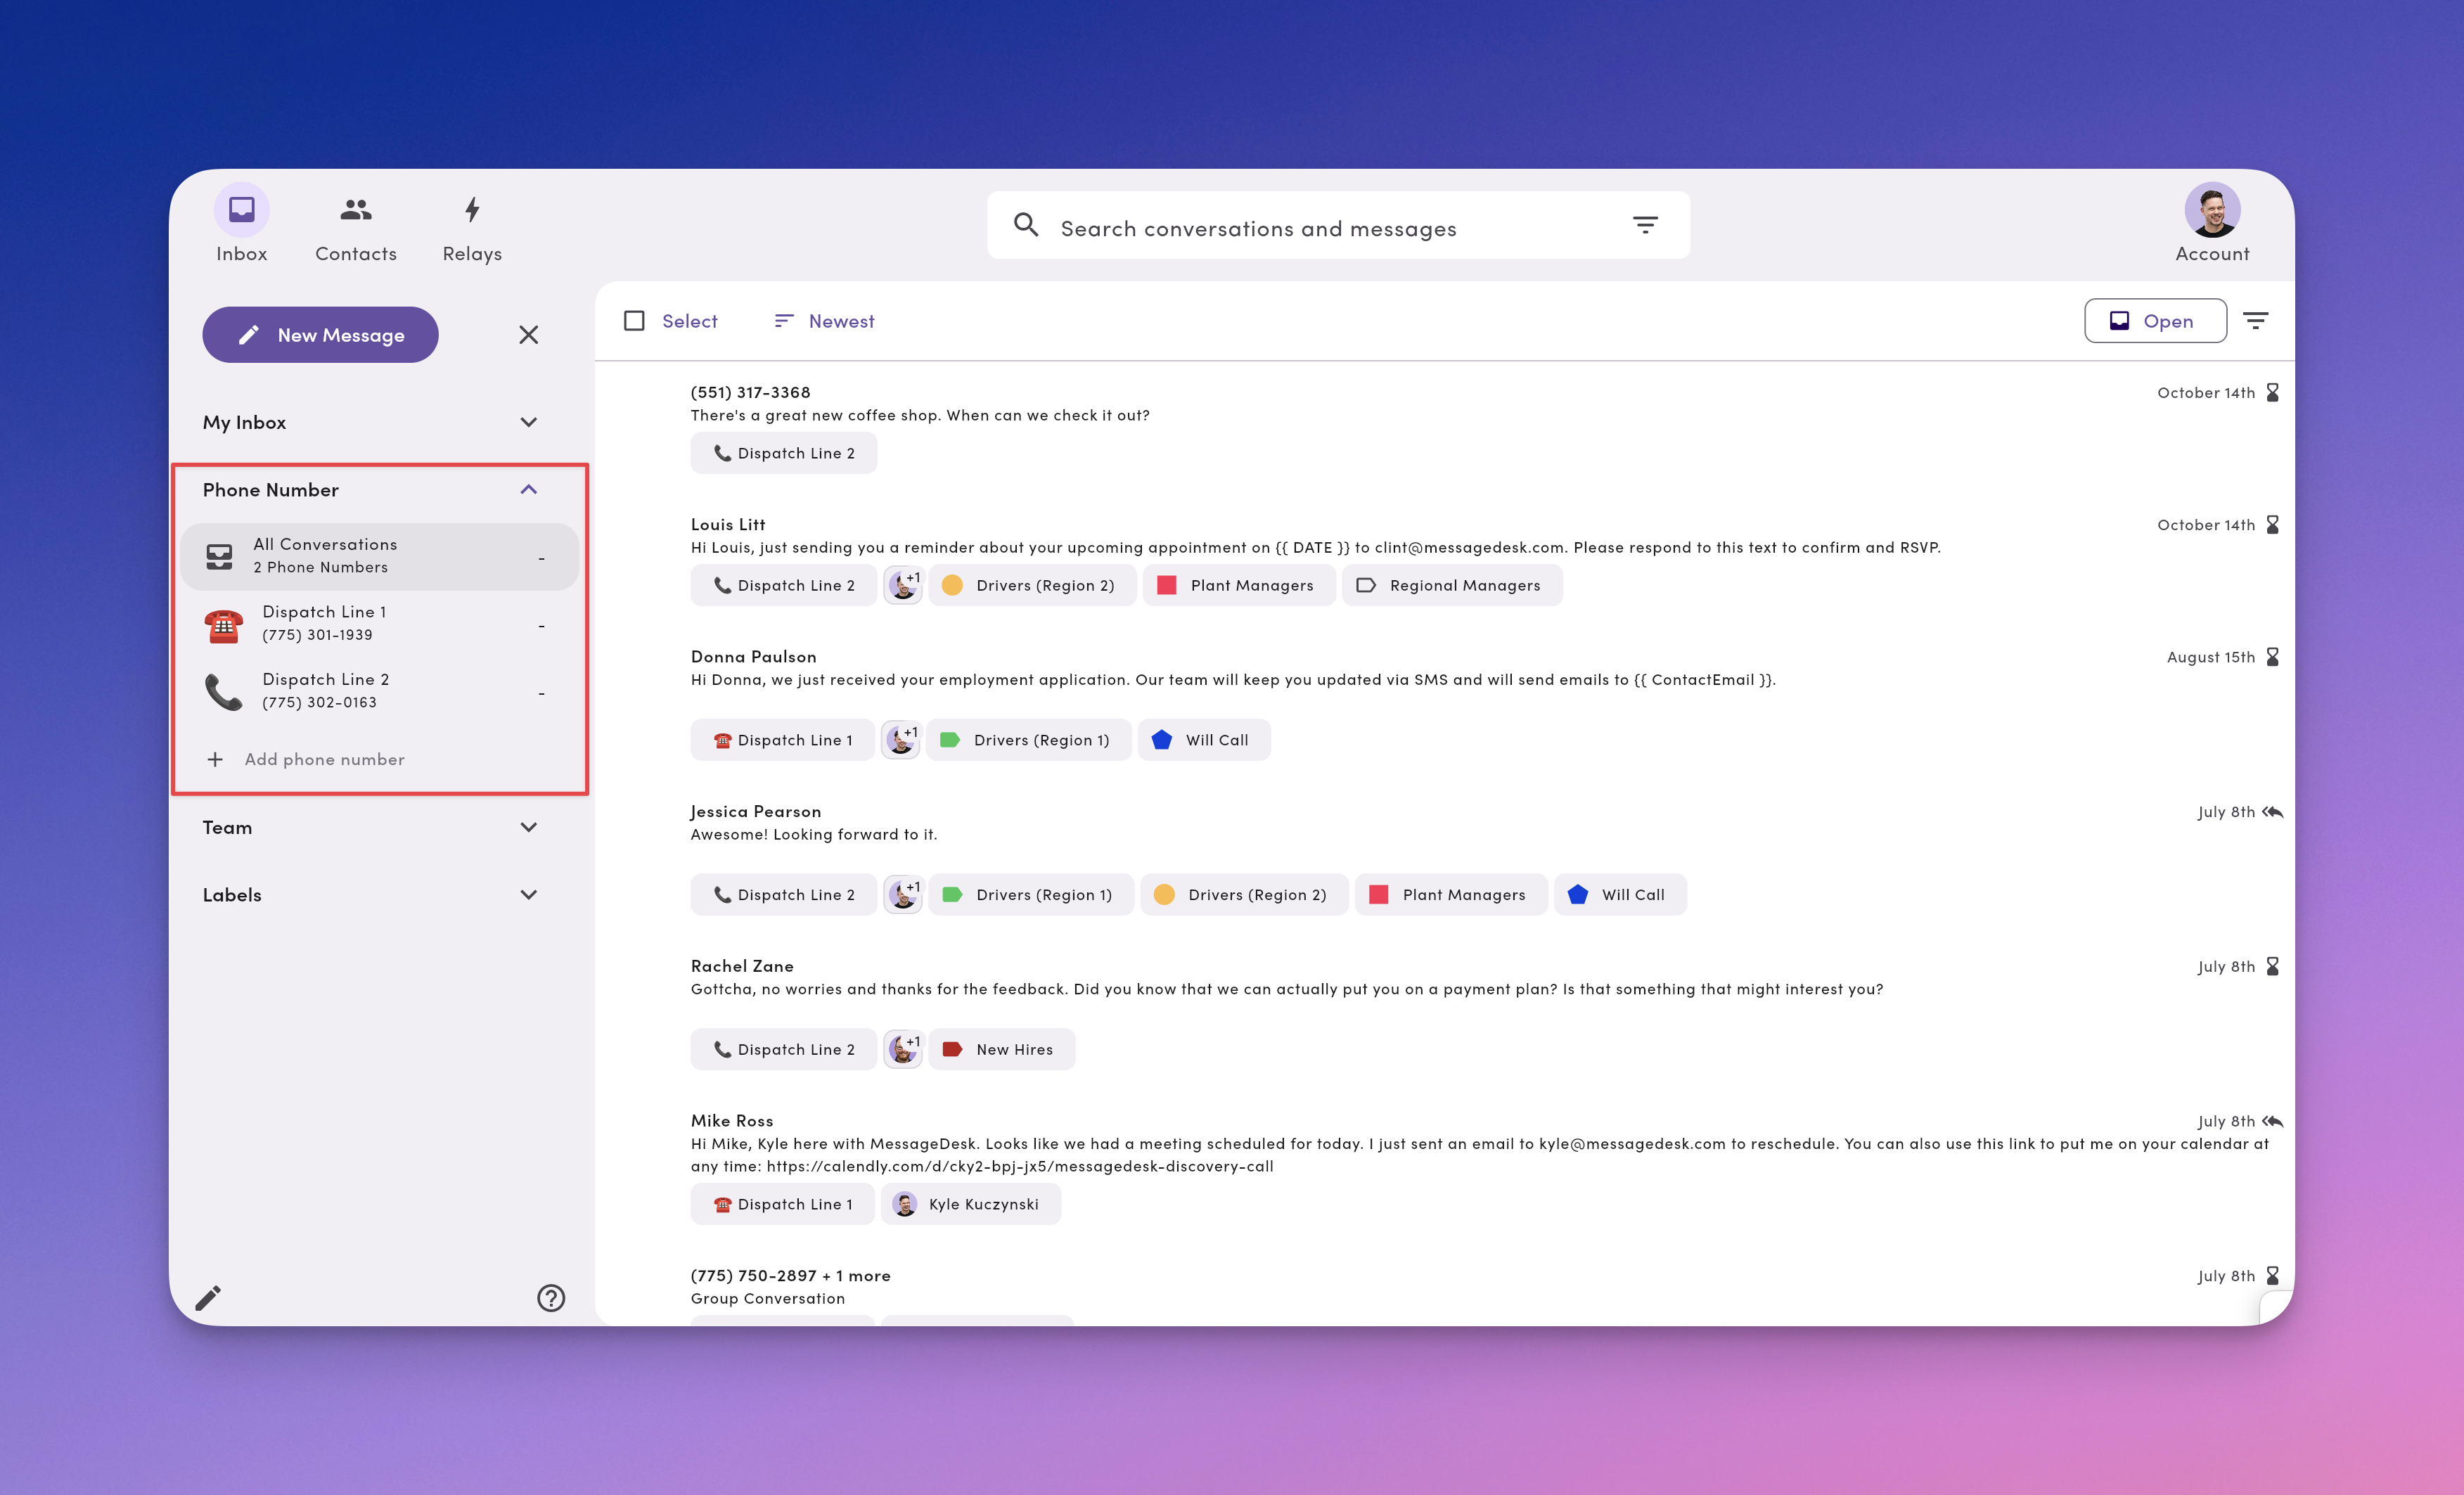2464x1495 pixels.
Task: Click the New Message button
Action: click(x=320, y=335)
